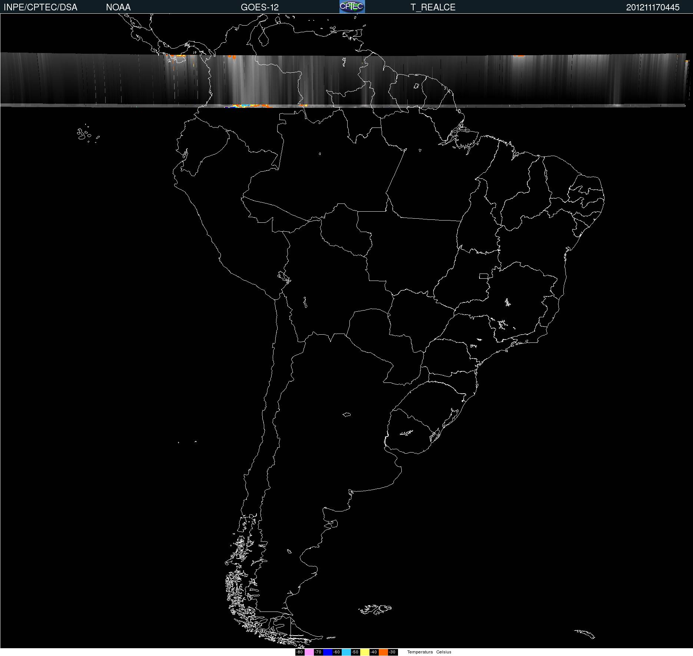Click the -50 legend value
693x656 pixels.
click(x=355, y=652)
